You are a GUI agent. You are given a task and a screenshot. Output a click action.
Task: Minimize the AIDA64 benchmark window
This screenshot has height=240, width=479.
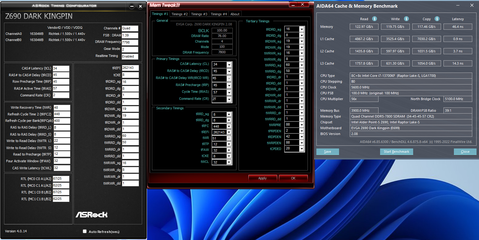458,6
